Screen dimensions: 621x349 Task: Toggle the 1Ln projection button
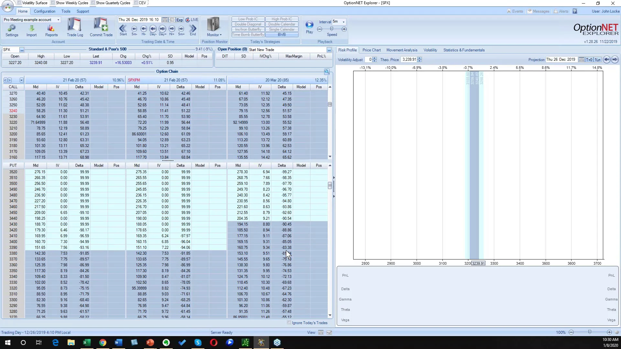click(x=597, y=59)
